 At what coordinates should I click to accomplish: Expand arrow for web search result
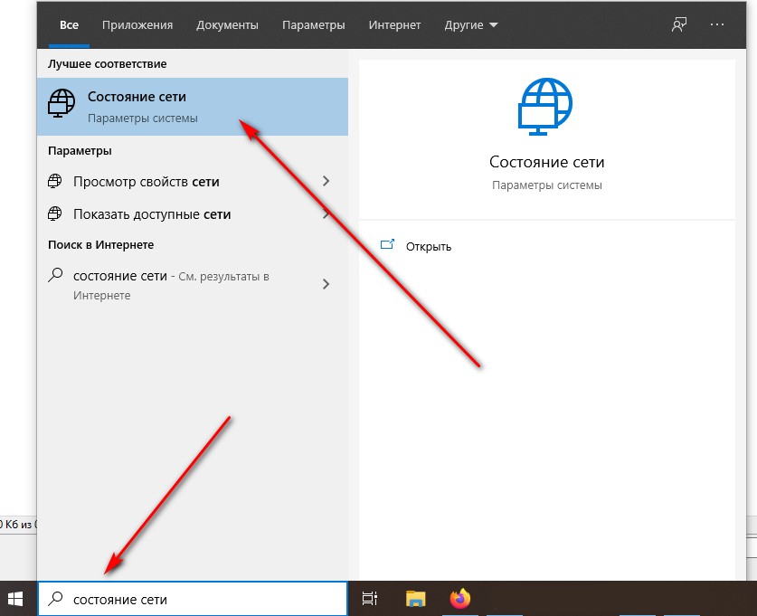pos(326,284)
